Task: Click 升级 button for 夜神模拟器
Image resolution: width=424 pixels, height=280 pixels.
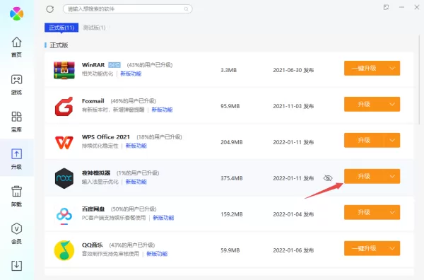Action: point(364,176)
